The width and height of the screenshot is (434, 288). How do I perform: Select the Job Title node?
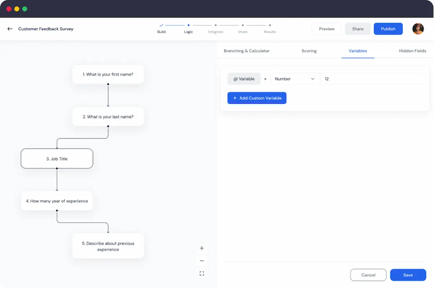pyautogui.click(x=57, y=158)
